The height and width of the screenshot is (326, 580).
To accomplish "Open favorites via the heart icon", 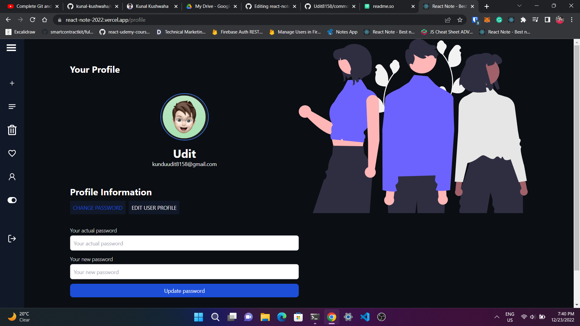I will [12, 153].
